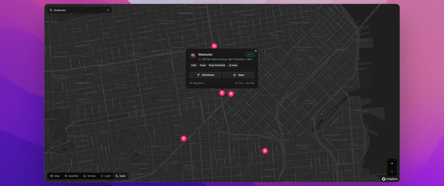Select the Food And Drink tag
This screenshot has height=186, width=444.
point(217,66)
